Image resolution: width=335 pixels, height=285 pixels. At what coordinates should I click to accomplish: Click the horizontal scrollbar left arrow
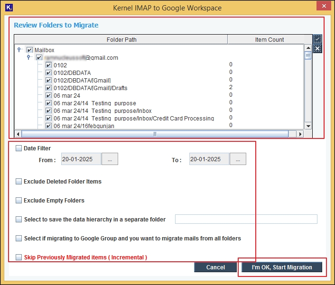18,134
